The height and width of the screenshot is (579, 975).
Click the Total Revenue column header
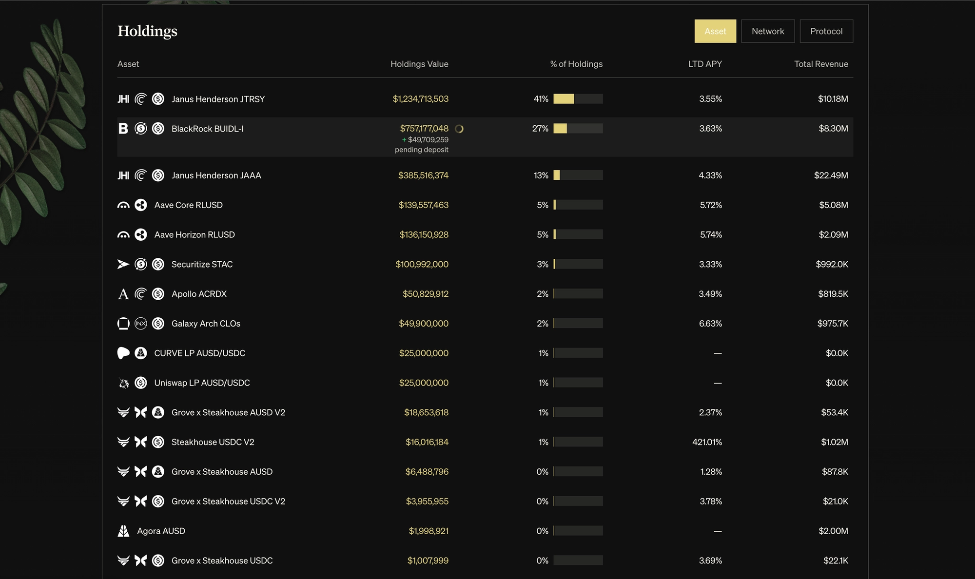821,64
